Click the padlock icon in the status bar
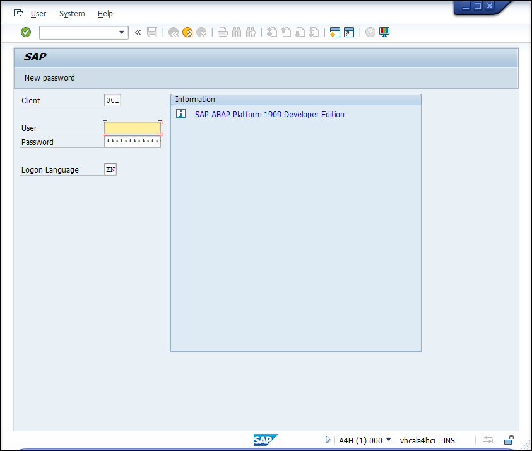 [x=509, y=440]
